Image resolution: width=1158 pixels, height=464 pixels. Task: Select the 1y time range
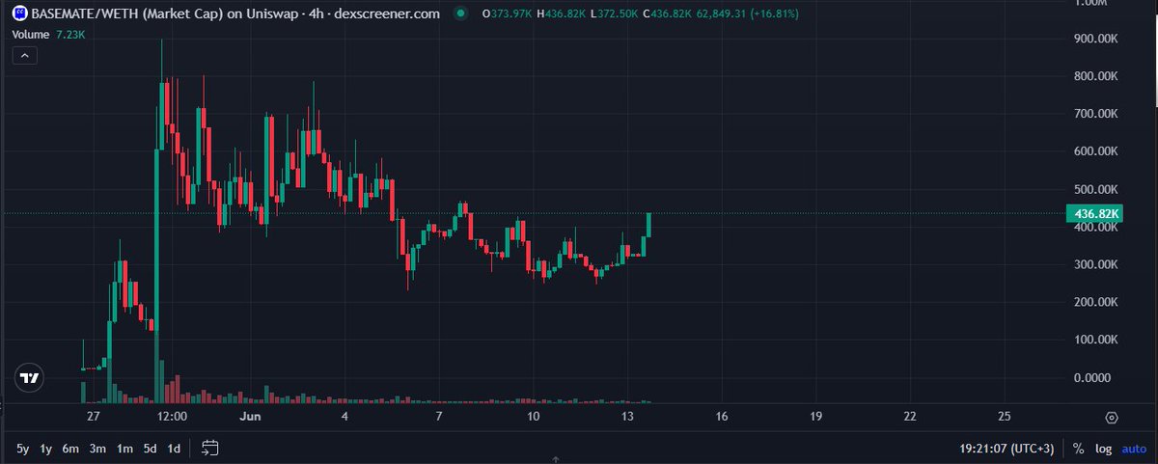tap(45, 449)
